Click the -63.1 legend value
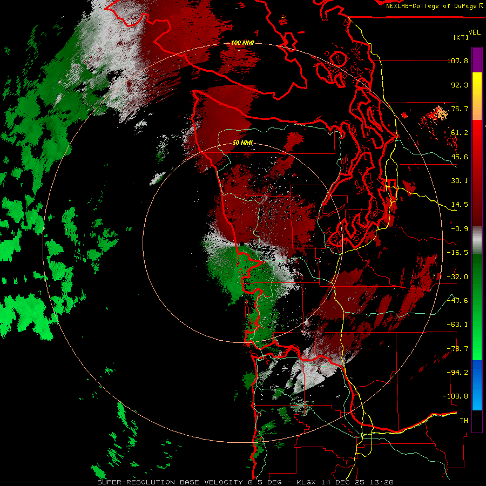The image size is (486, 486). click(x=457, y=325)
